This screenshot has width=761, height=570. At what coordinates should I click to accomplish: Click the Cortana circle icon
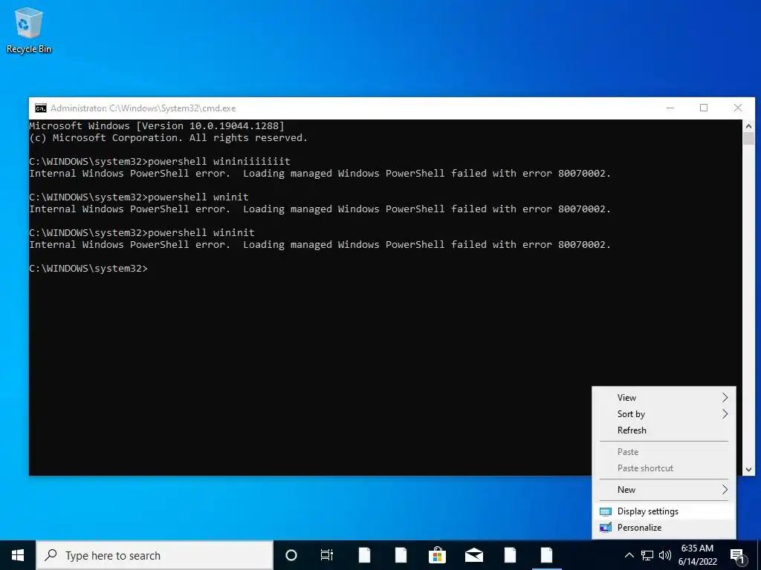click(291, 555)
